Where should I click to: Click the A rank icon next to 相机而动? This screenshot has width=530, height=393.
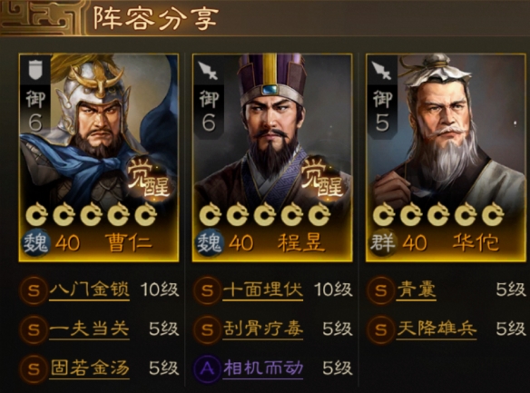(207, 368)
